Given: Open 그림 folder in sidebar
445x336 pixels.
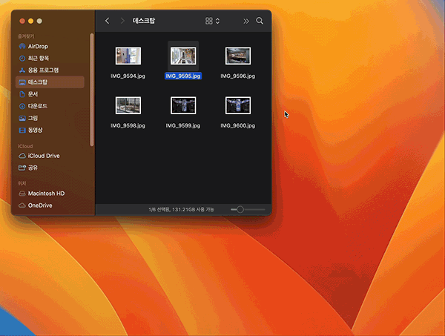Looking at the screenshot, I should [x=50, y=118].
